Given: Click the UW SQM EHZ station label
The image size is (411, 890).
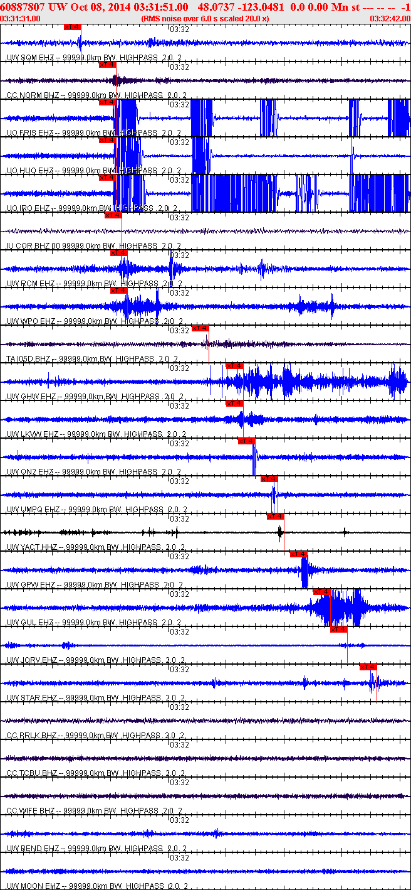Looking at the screenshot, I should (30, 57).
